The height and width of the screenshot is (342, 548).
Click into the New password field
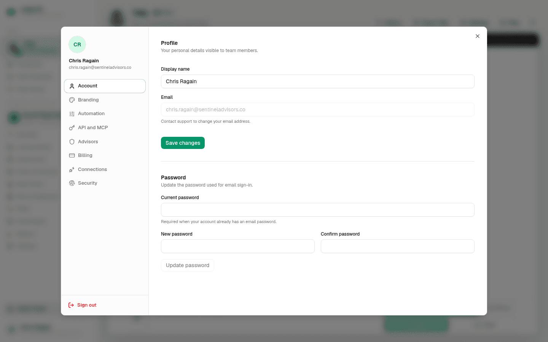pos(238,246)
